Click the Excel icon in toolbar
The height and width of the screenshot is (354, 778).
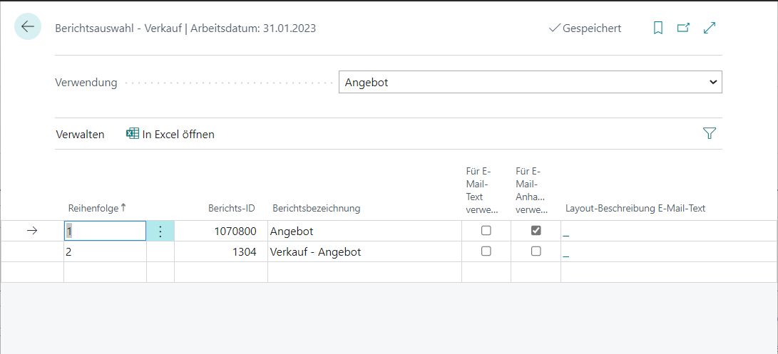pos(133,134)
